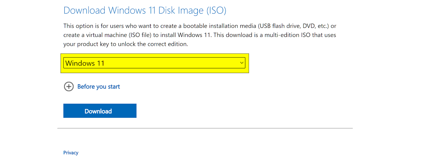Click the horizontal divider line below Download

(205, 128)
